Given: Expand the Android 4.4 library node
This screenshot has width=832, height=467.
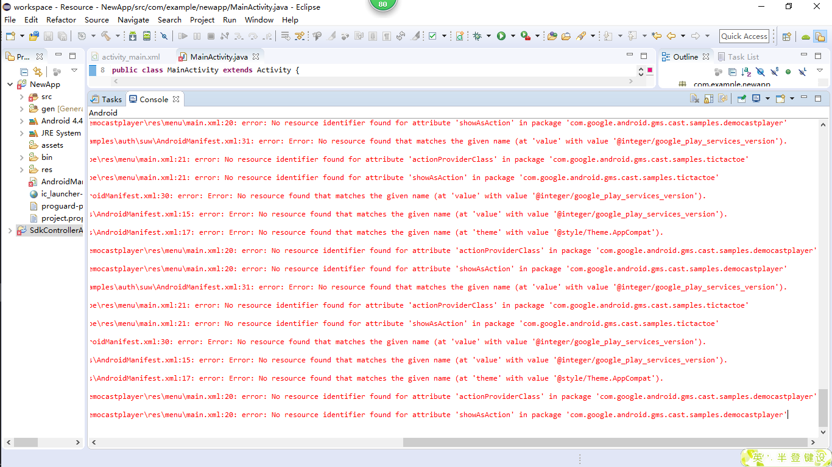Looking at the screenshot, I should point(21,121).
